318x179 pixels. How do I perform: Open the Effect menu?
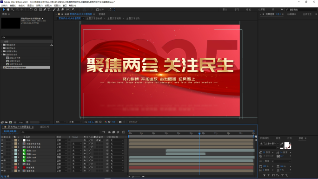pyautogui.click(x=40, y=6)
